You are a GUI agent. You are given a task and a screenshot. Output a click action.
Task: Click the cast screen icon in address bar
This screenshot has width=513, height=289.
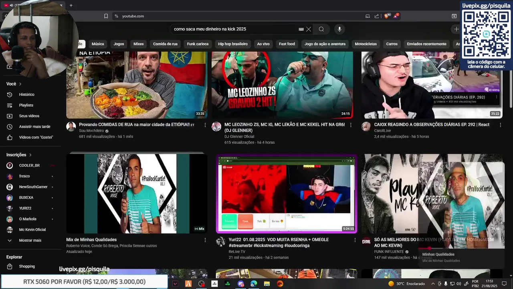(x=368, y=16)
